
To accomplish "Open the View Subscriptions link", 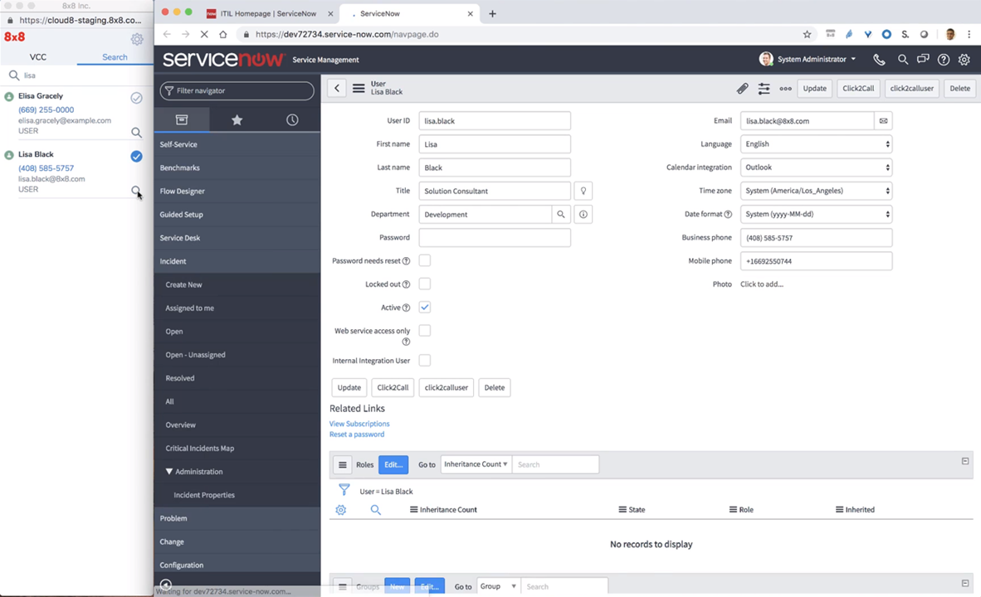I will point(359,424).
